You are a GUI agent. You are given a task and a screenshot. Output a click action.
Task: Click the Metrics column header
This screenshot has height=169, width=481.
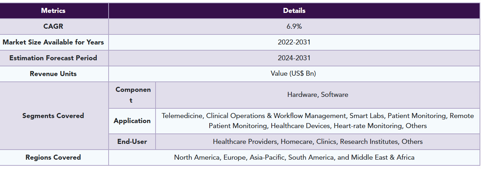tap(53, 11)
